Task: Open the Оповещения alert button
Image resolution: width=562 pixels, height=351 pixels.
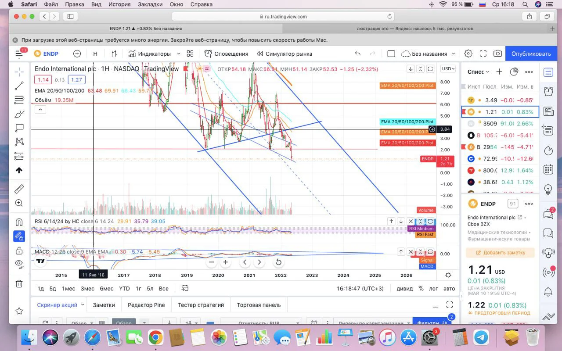Action: coord(226,54)
